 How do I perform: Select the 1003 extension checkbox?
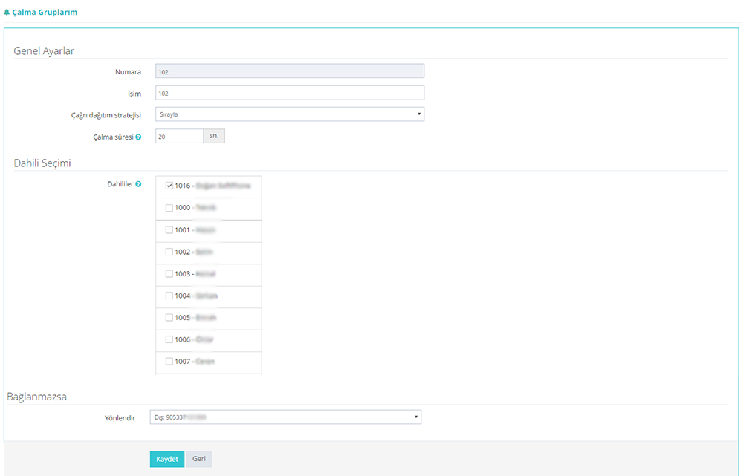pyautogui.click(x=169, y=274)
